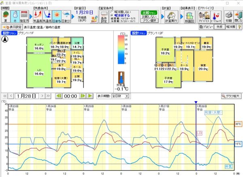Click the orange 30℃ threshold label
The width and height of the screenshot is (243, 177).
tap(238, 124)
